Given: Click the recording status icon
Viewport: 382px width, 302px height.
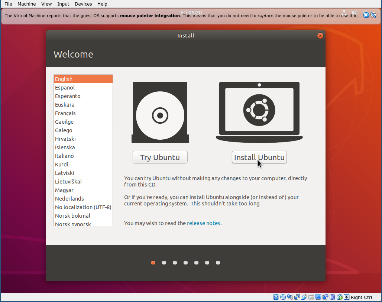Looking at the screenshot, I should coord(325,297).
